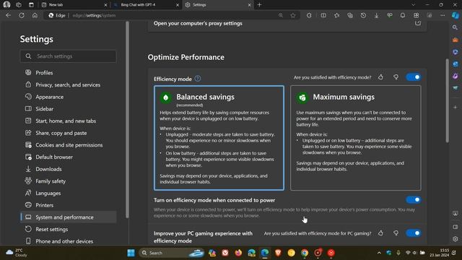The width and height of the screenshot is (462, 260).
Task: Open the Collections toolbar button
Action: click(x=349, y=15)
